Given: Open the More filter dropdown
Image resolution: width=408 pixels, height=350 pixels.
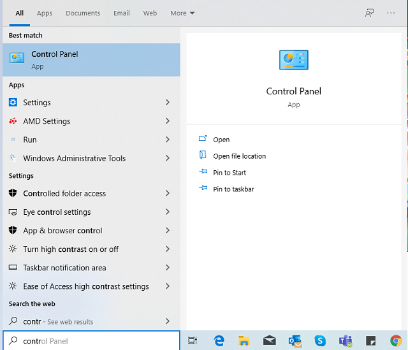Looking at the screenshot, I should [182, 13].
